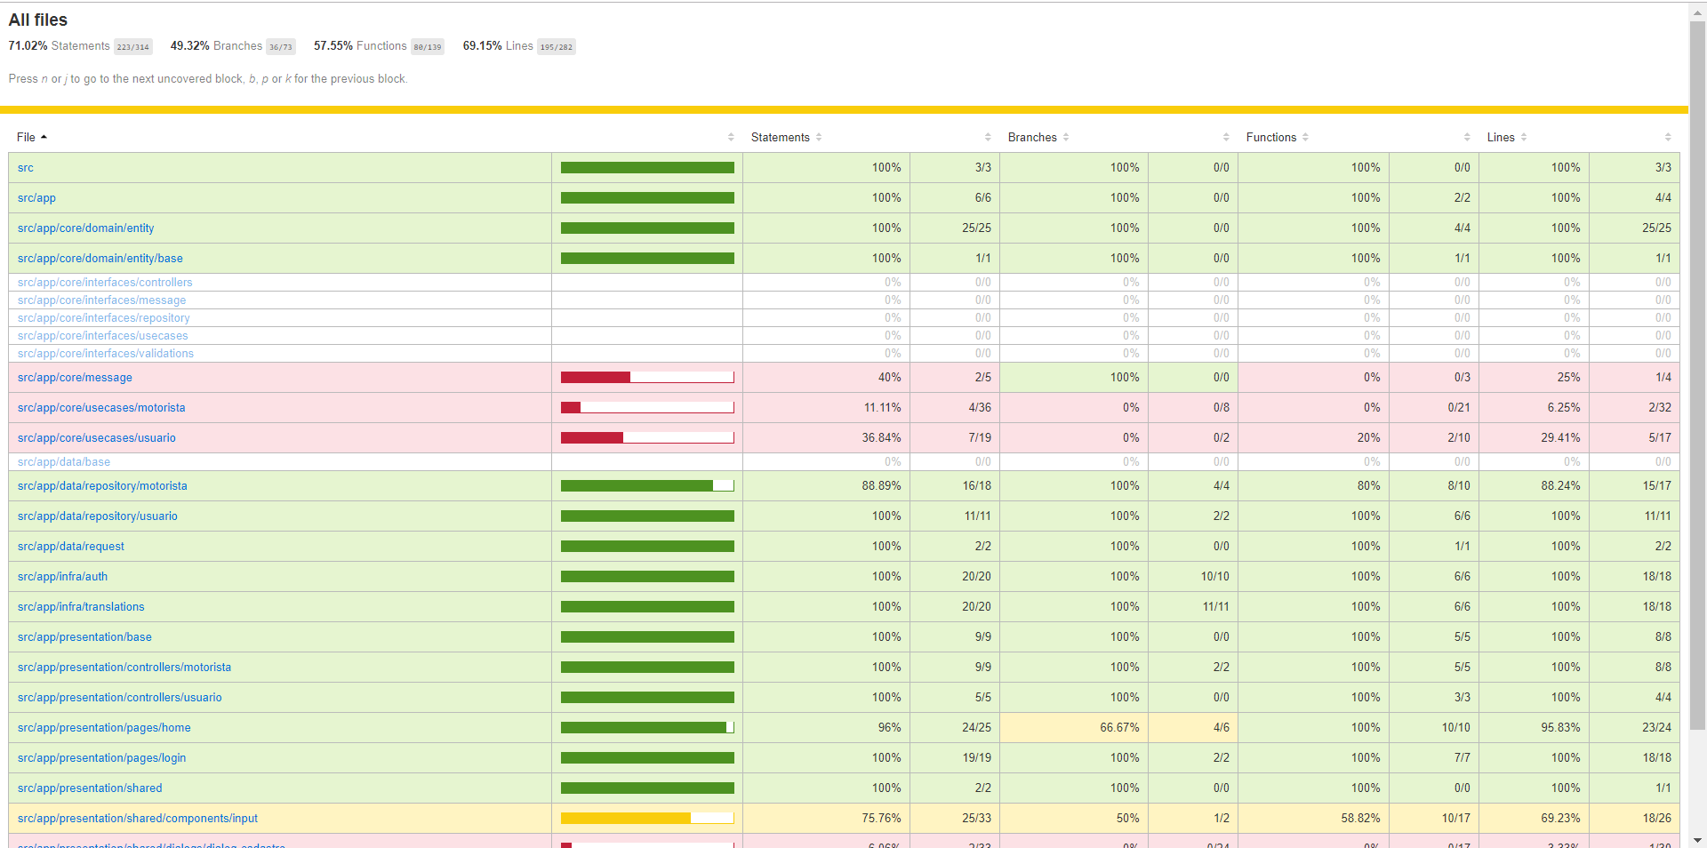Open the src folder report
1707x848 pixels.
click(26, 167)
